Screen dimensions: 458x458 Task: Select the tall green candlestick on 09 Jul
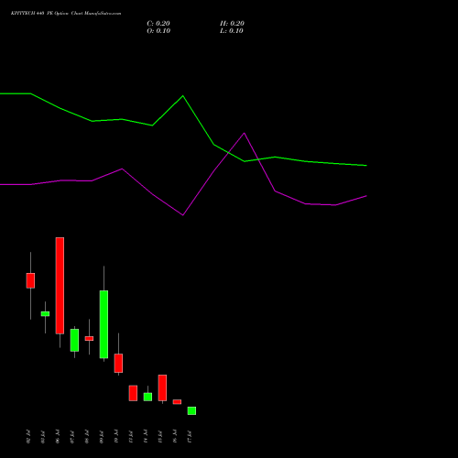pyautogui.click(x=104, y=324)
